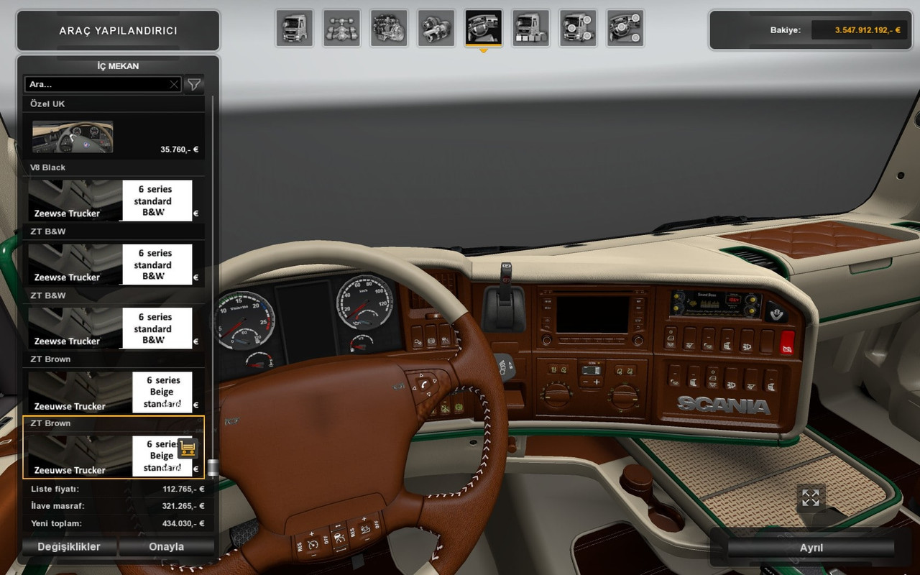Open the cabin category icon

tap(294, 28)
